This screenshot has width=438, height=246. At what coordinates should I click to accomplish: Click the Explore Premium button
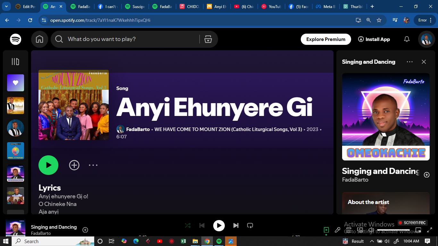[326, 39]
